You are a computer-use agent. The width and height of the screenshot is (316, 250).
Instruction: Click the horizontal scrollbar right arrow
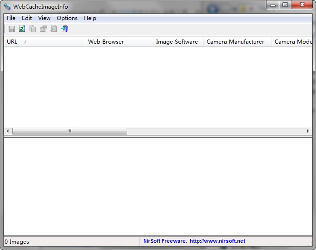click(x=308, y=131)
